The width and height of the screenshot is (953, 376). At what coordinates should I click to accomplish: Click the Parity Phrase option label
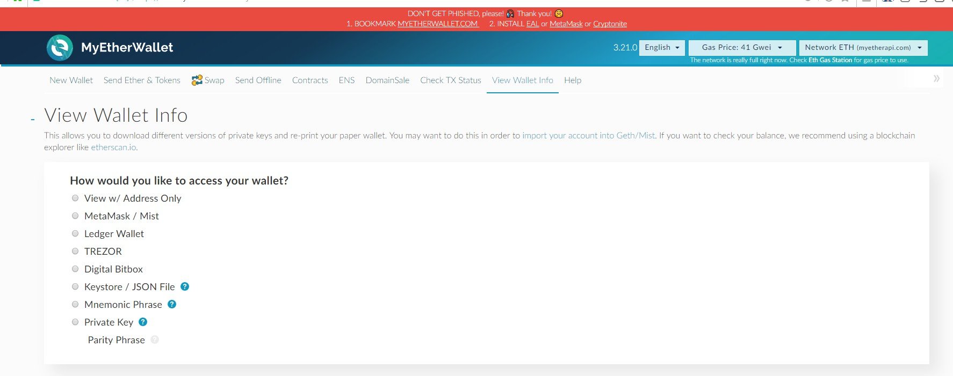[116, 340]
